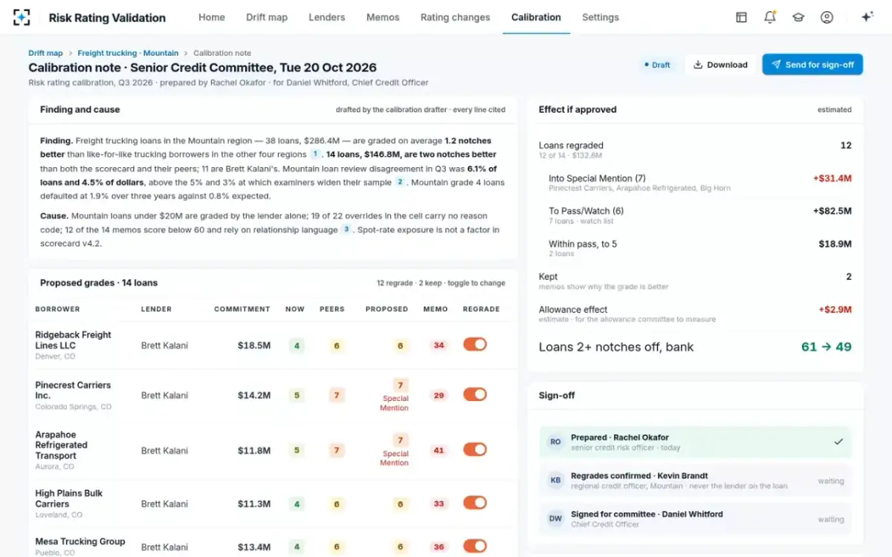Toggle regrade for Mesa Trucking Group
892x557 pixels.
coord(475,546)
